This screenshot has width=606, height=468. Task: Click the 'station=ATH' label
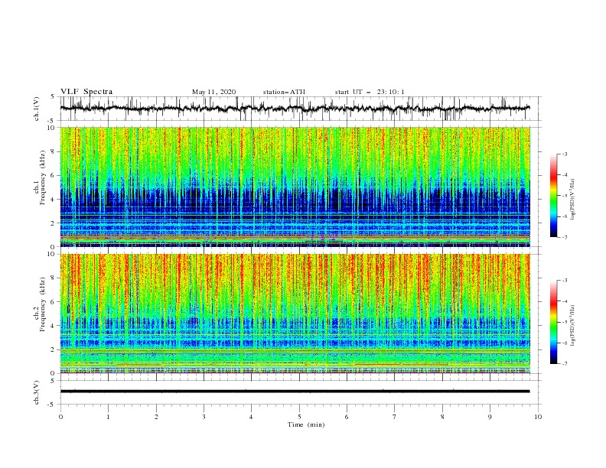284,92
